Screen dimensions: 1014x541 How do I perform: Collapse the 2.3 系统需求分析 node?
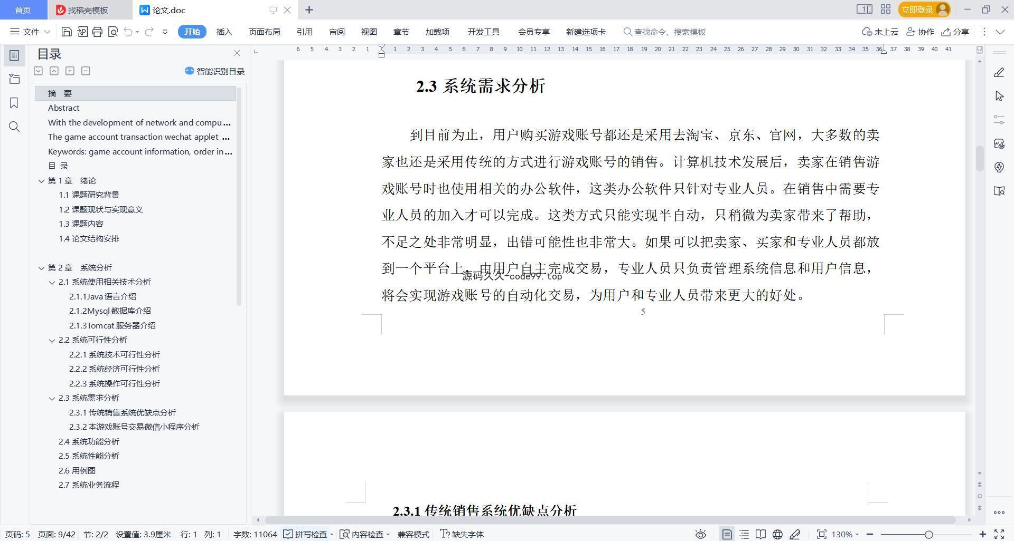coord(52,399)
